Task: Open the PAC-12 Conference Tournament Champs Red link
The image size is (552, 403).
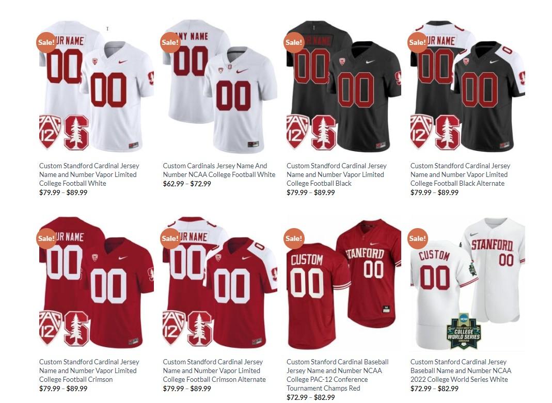Action: pos(338,375)
